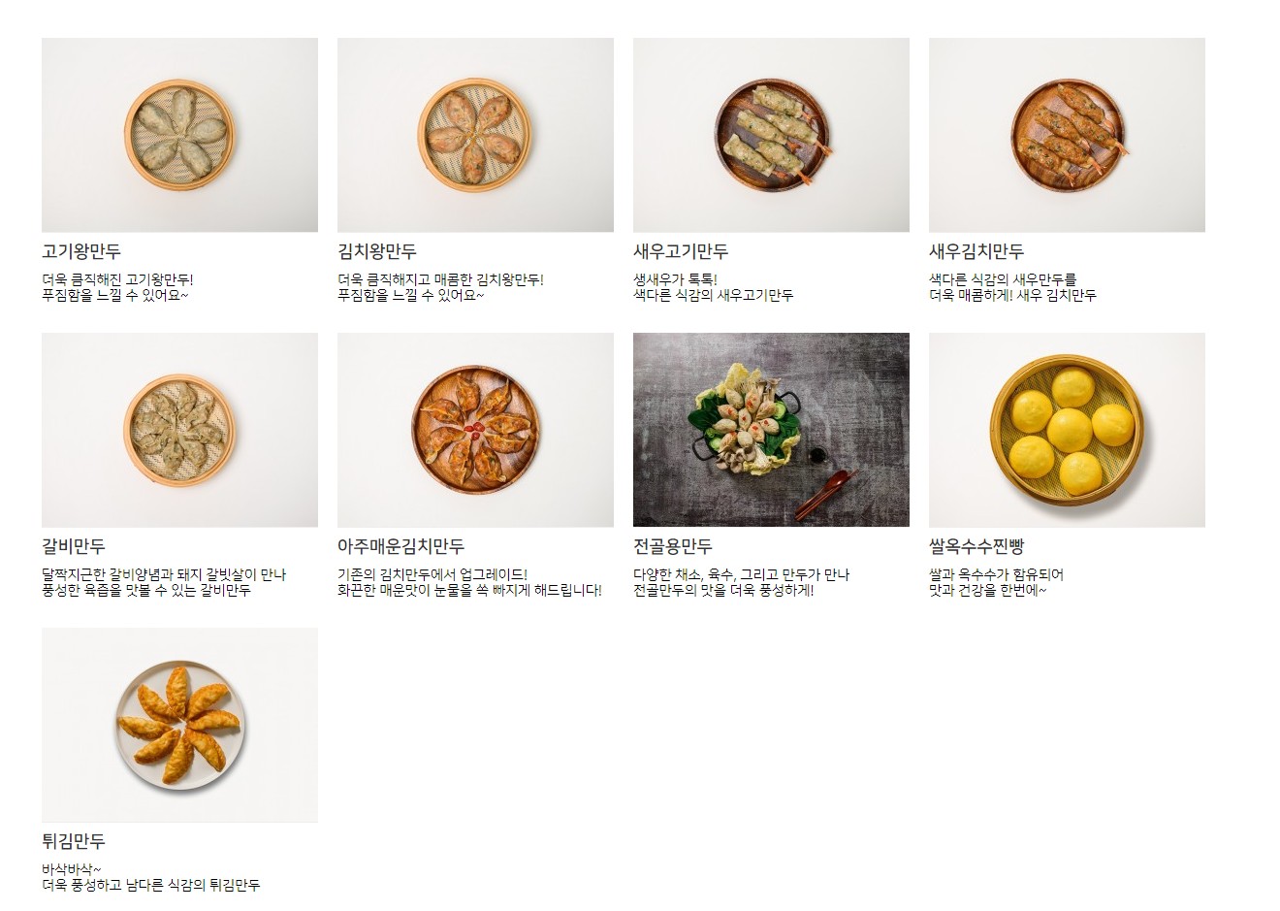View the 갈비만두 steamer image
The width and height of the screenshot is (1280, 911).
point(179,430)
